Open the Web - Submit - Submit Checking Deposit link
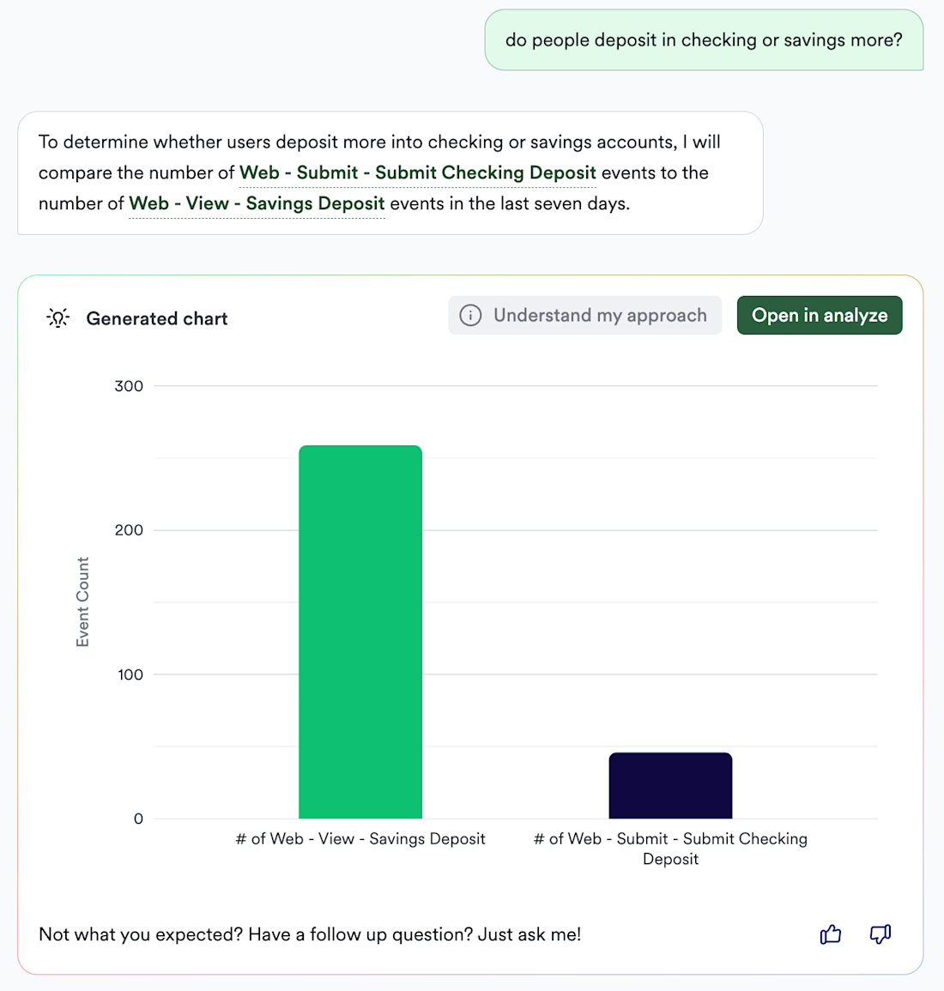Viewport: 944px width, 991px height. (417, 172)
